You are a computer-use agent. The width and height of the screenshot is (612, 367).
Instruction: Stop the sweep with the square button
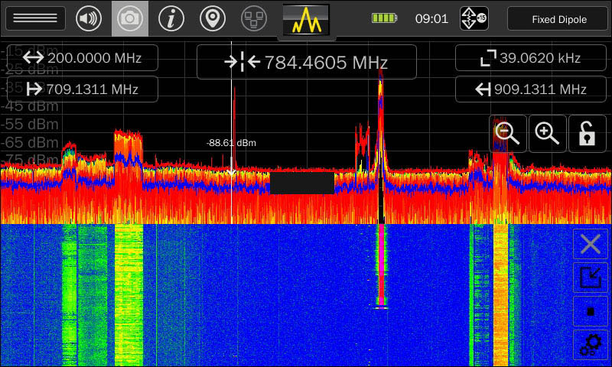pyautogui.click(x=591, y=312)
